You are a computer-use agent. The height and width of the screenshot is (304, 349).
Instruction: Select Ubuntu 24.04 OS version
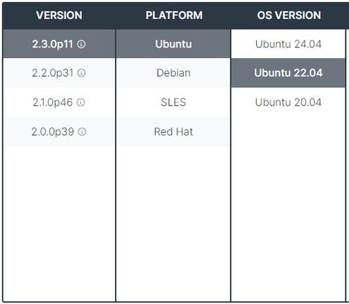[288, 44]
